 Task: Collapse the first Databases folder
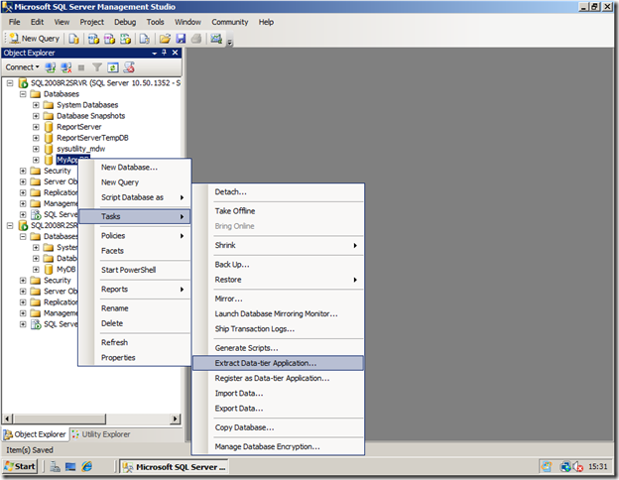coord(23,94)
